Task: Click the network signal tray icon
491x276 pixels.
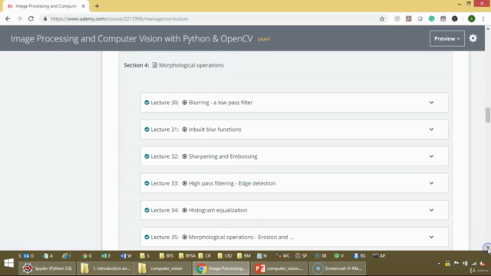Action: [474, 264]
